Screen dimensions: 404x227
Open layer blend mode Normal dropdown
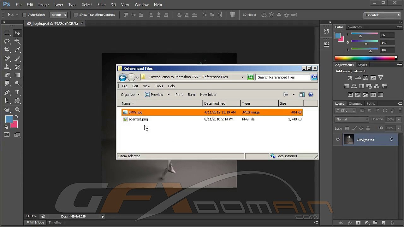coord(352,119)
